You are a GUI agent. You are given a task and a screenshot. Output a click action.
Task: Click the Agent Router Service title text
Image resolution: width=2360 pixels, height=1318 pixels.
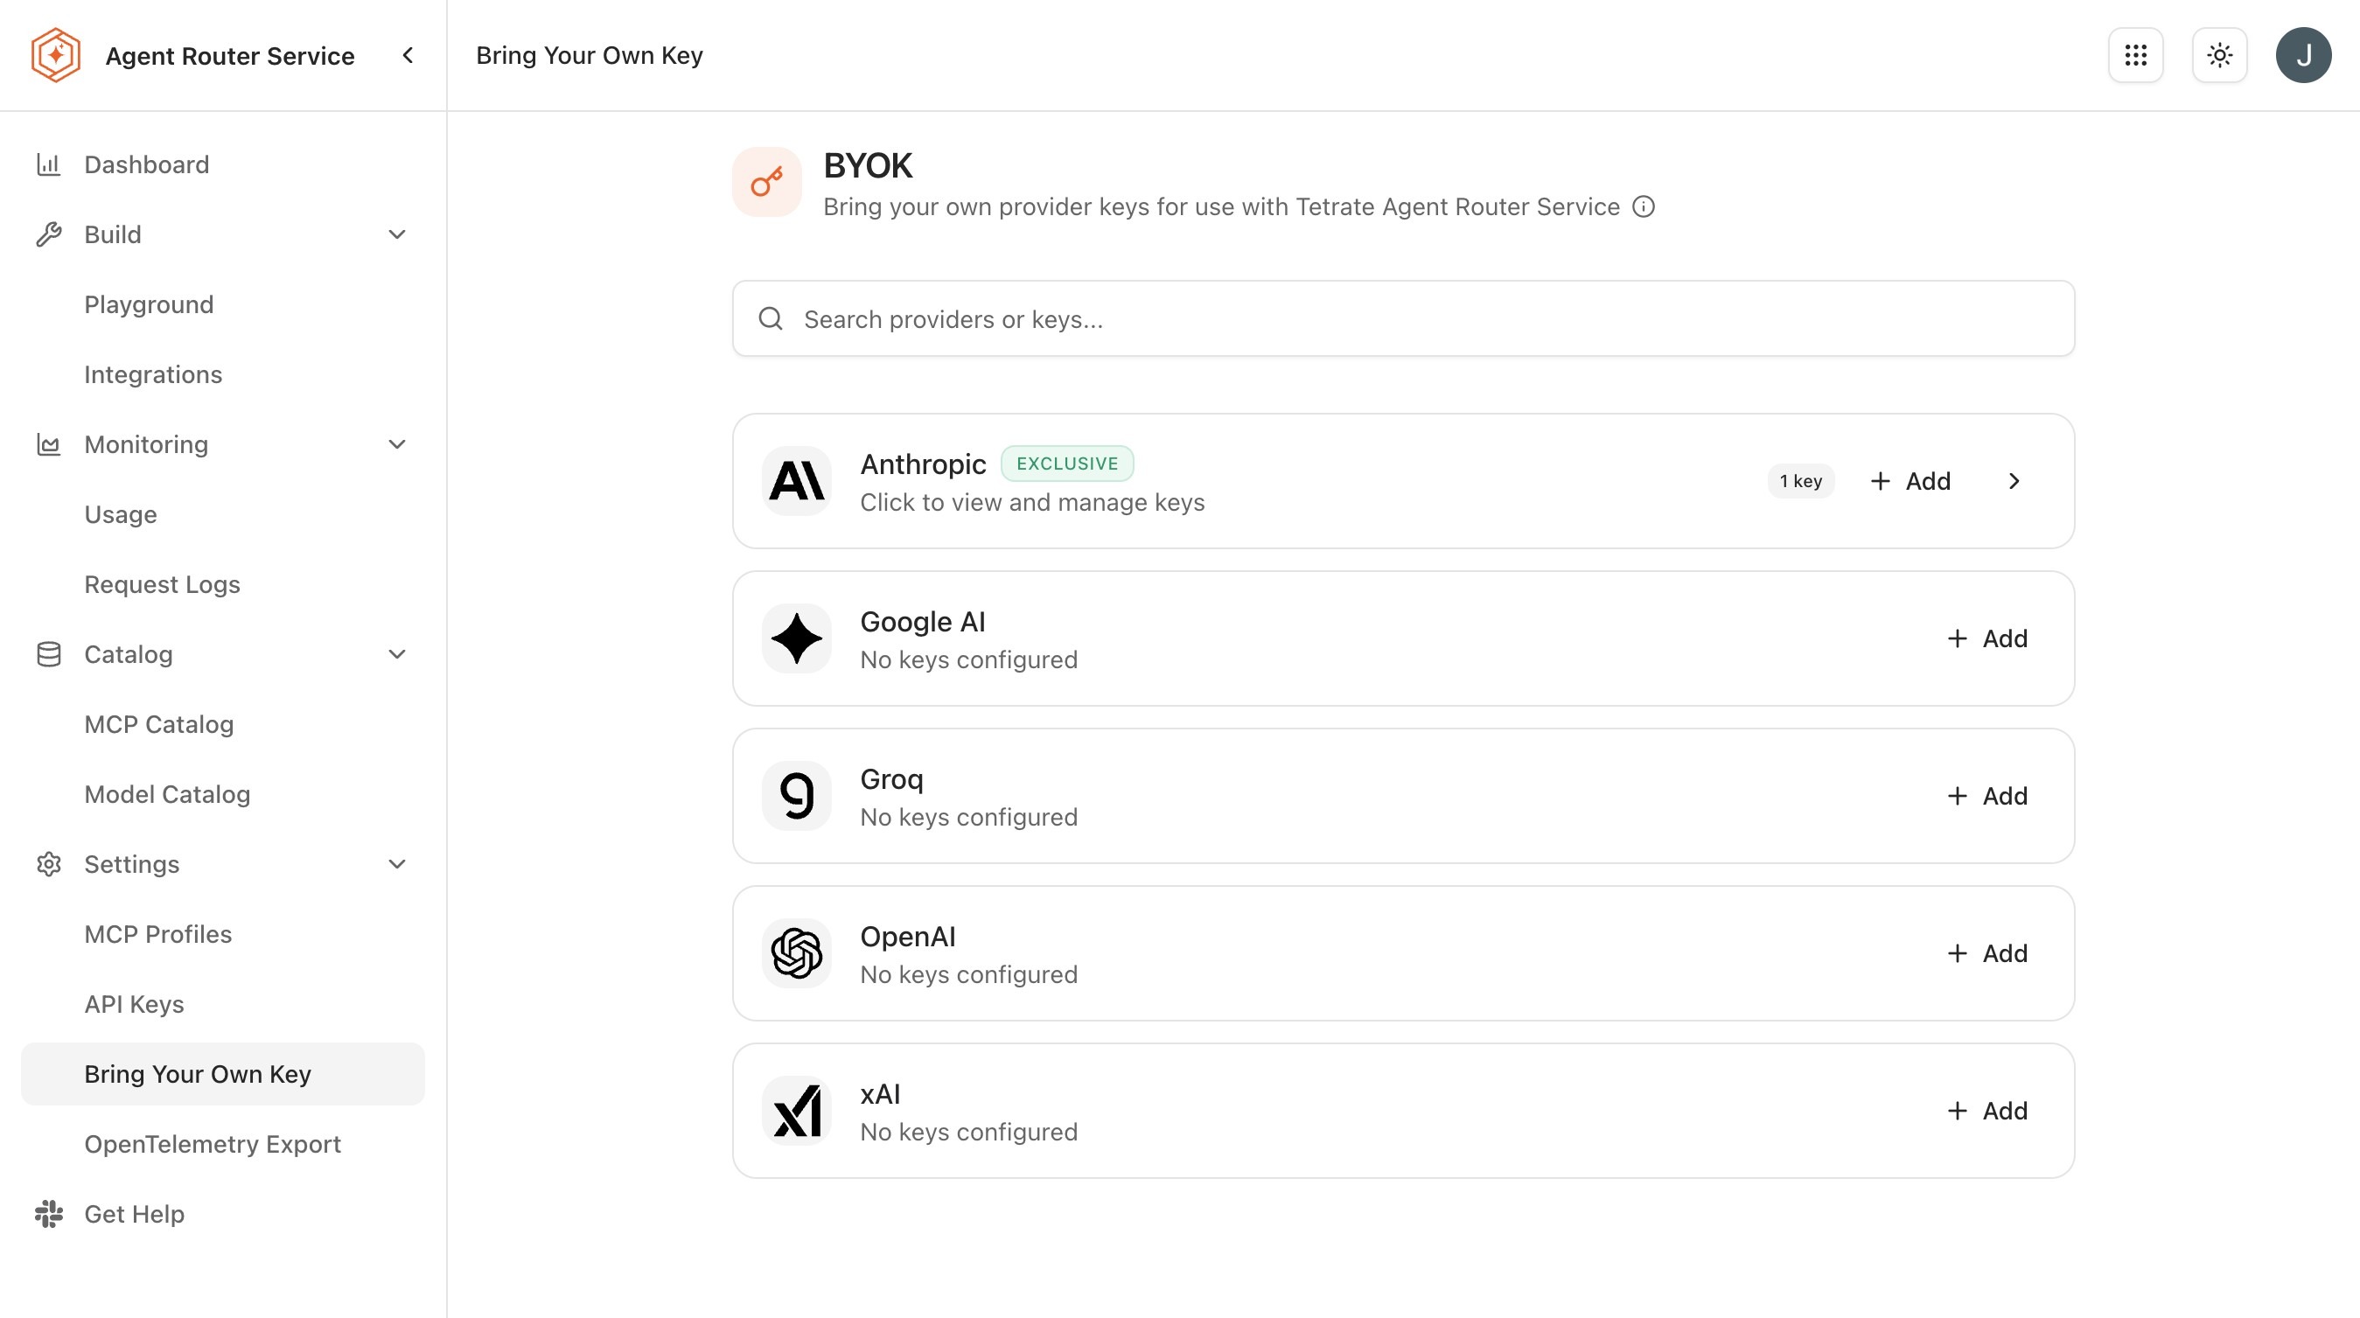coord(230,56)
